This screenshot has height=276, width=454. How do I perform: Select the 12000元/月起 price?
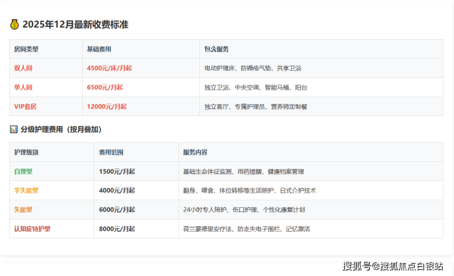[x=107, y=106]
